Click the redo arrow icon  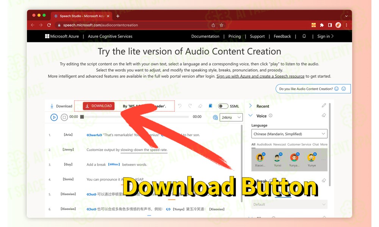(190, 106)
